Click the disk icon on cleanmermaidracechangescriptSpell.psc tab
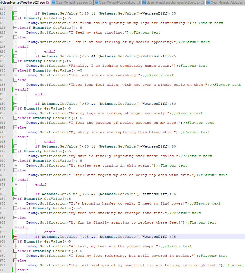This screenshot has width=245, height=273. click(144, 3)
